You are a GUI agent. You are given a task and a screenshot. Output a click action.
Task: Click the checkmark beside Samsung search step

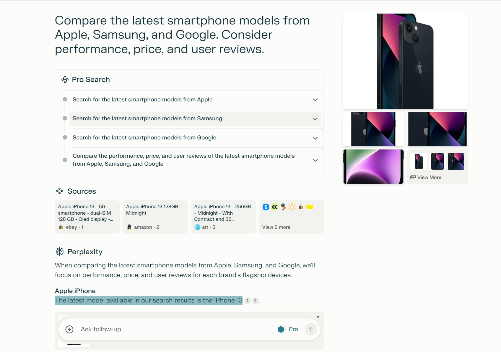pos(65,119)
